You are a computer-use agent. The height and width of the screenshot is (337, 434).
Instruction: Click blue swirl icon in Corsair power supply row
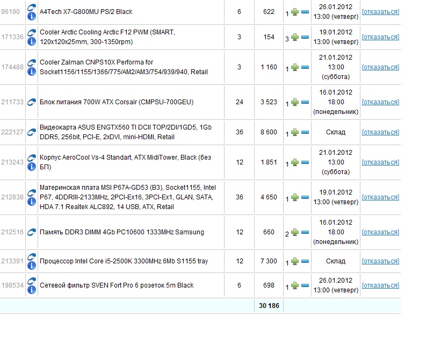pyautogui.click(x=32, y=102)
